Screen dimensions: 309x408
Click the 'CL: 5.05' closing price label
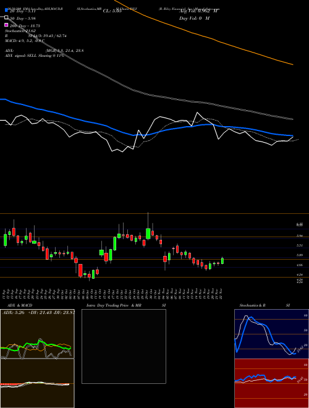[x=112, y=11]
